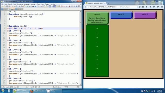165x93 pixels.
Task: Open Find with the binoculars icon
Action: click(x=33, y=6)
